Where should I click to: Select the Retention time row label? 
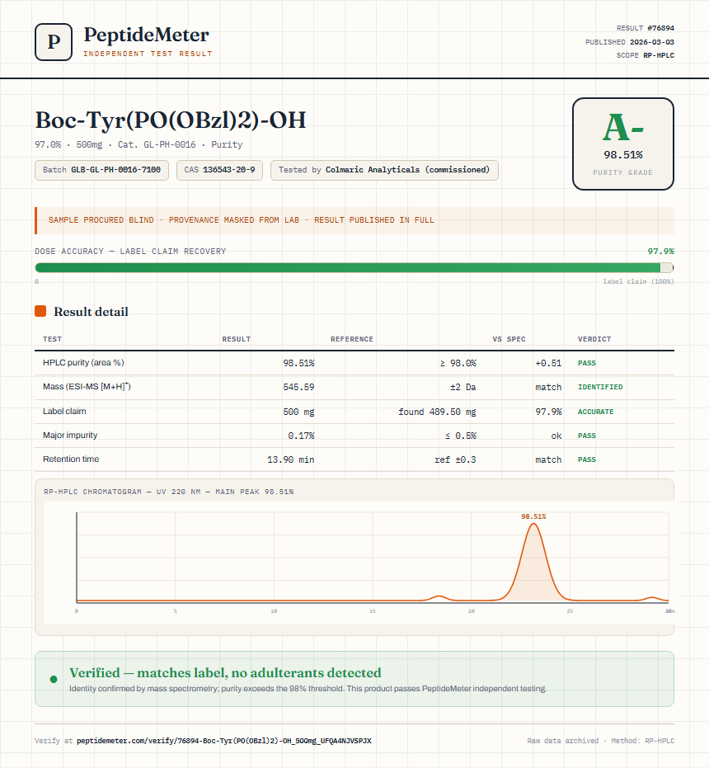[71, 459]
